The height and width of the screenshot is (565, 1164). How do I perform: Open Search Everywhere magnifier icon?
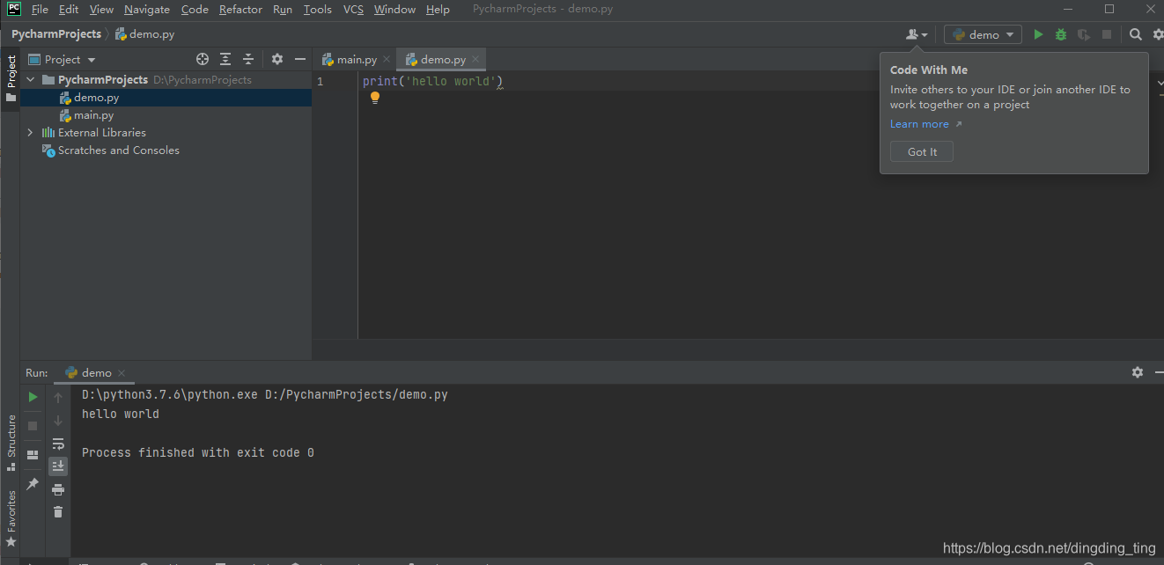point(1136,34)
